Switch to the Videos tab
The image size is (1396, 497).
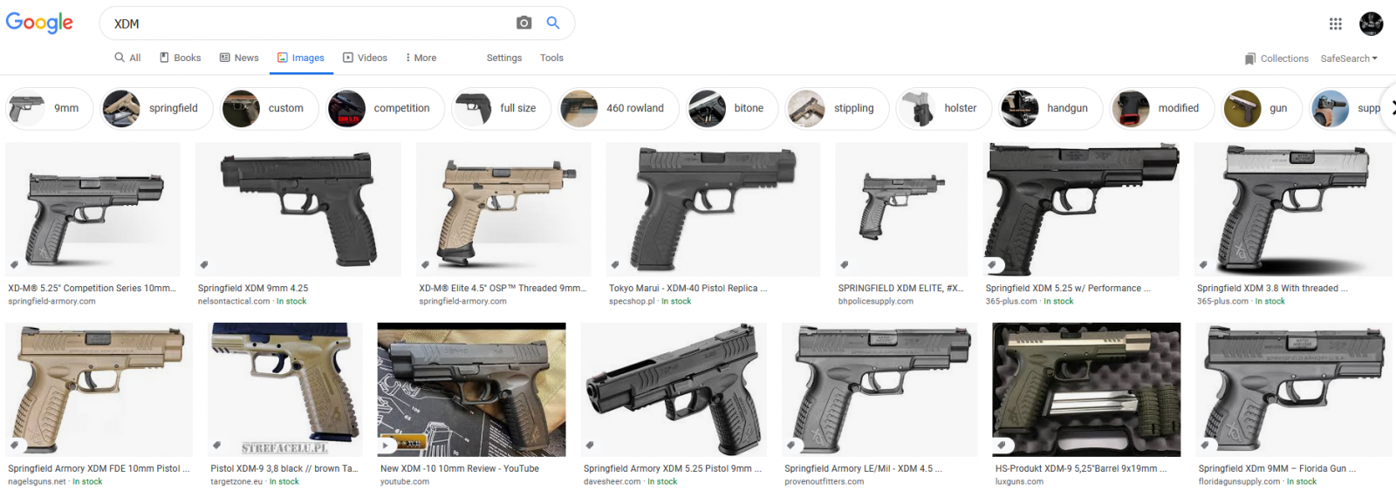pyautogui.click(x=365, y=58)
